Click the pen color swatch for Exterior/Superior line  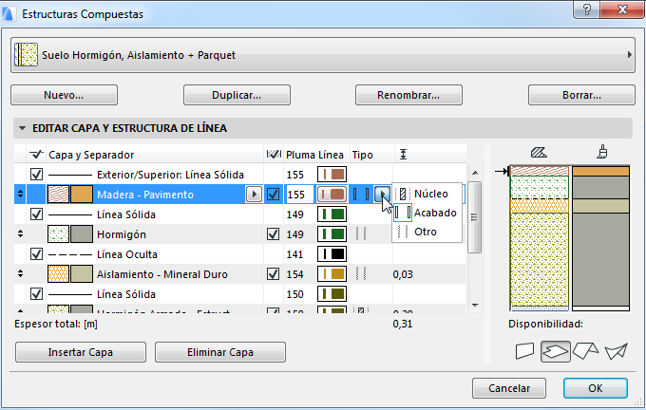point(332,174)
